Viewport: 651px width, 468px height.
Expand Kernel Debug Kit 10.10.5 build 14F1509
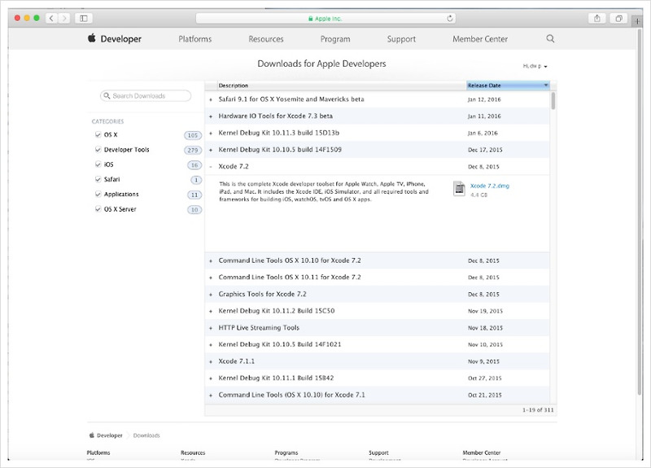211,150
